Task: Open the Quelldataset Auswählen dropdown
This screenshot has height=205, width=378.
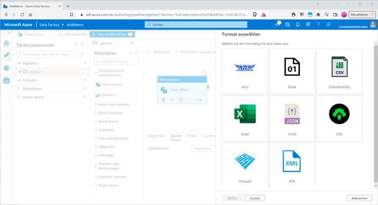Action: 204,148
